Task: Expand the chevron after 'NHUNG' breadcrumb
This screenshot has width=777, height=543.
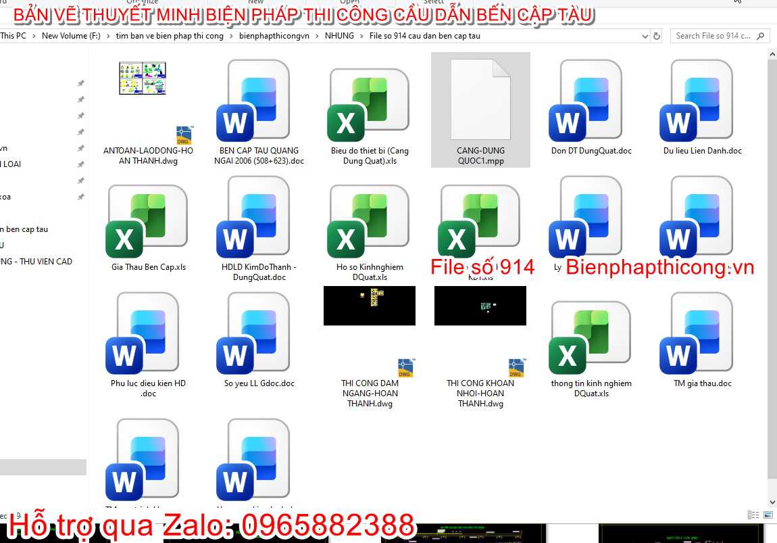Action: [x=361, y=37]
